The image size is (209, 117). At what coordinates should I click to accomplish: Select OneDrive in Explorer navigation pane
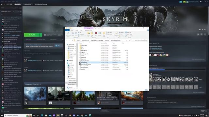point(71,60)
